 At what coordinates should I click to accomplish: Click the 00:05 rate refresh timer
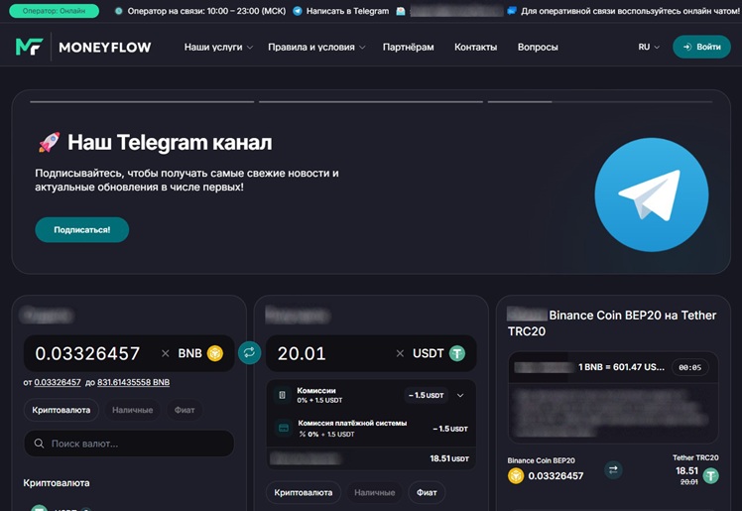690,367
